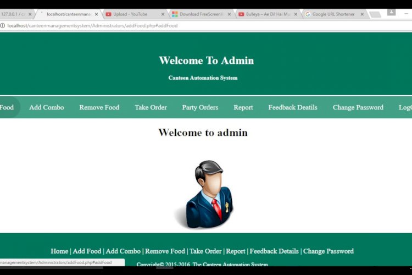This screenshot has width=412, height=275.
Task: Switch to the Google URL Shortener tab
Action: 332,14
